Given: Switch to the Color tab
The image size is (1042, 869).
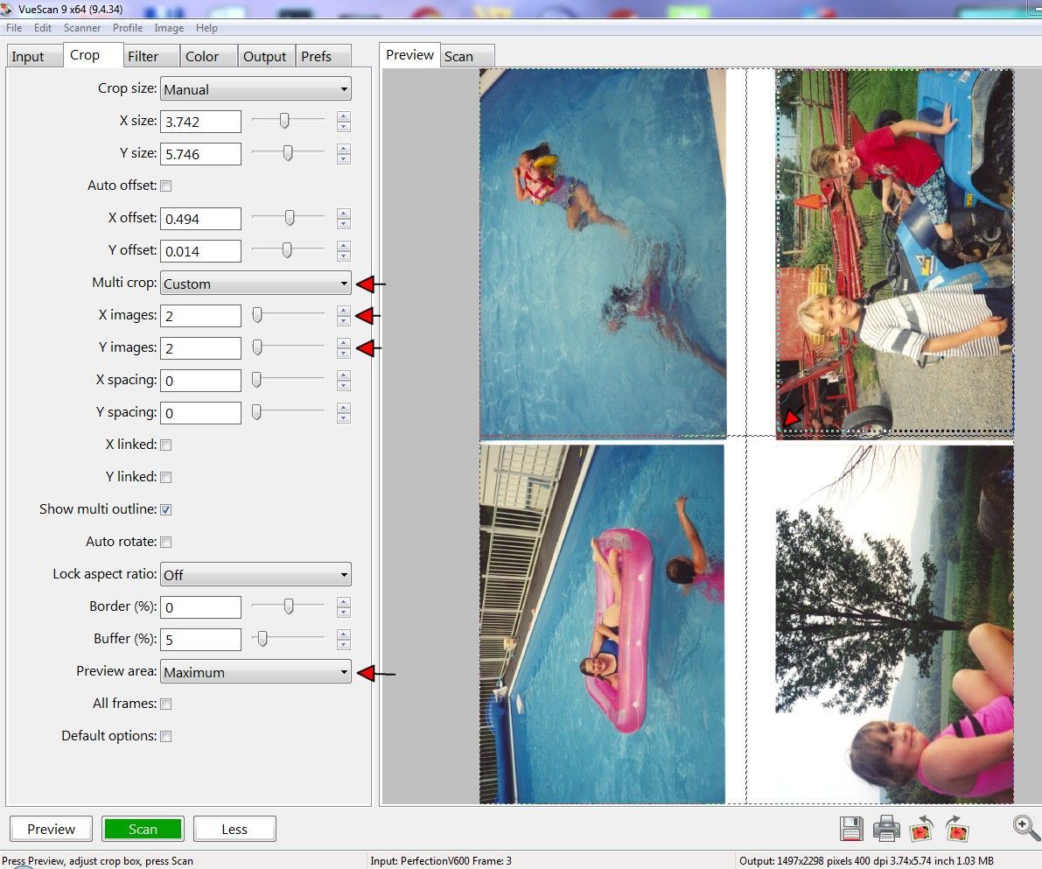Looking at the screenshot, I should [207, 55].
